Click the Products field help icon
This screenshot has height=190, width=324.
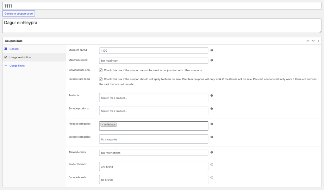[x=212, y=95]
